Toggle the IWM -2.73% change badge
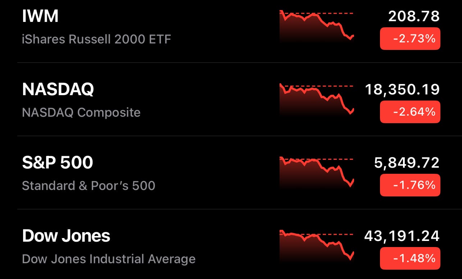The width and height of the screenshot is (462, 279). (x=410, y=38)
